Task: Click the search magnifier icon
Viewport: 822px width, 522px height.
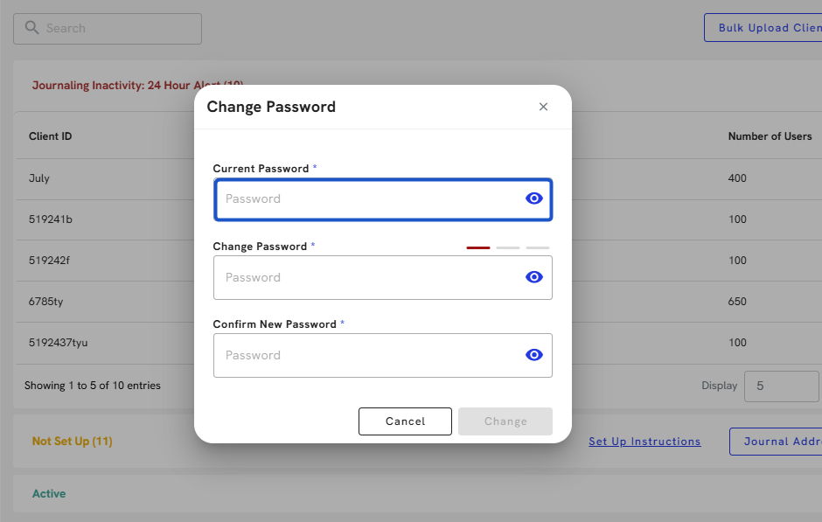Action: (32, 28)
